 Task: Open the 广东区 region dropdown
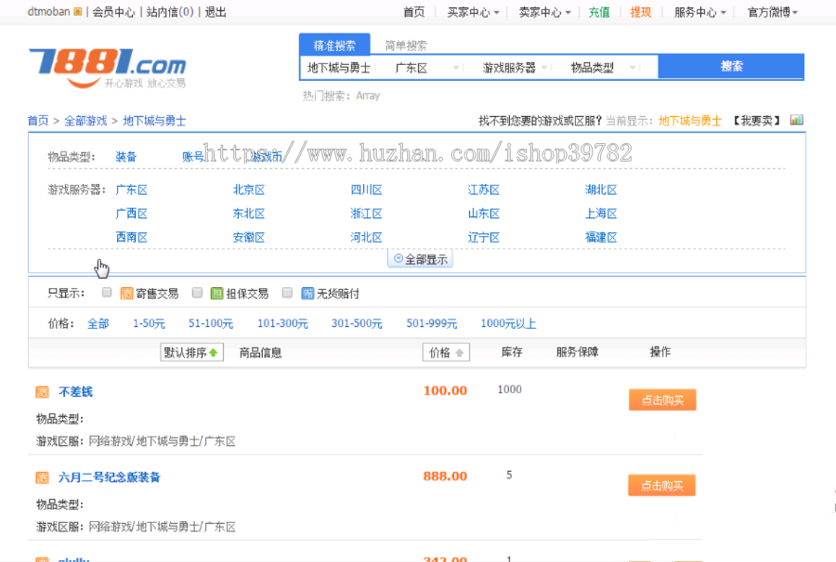tap(426, 68)
